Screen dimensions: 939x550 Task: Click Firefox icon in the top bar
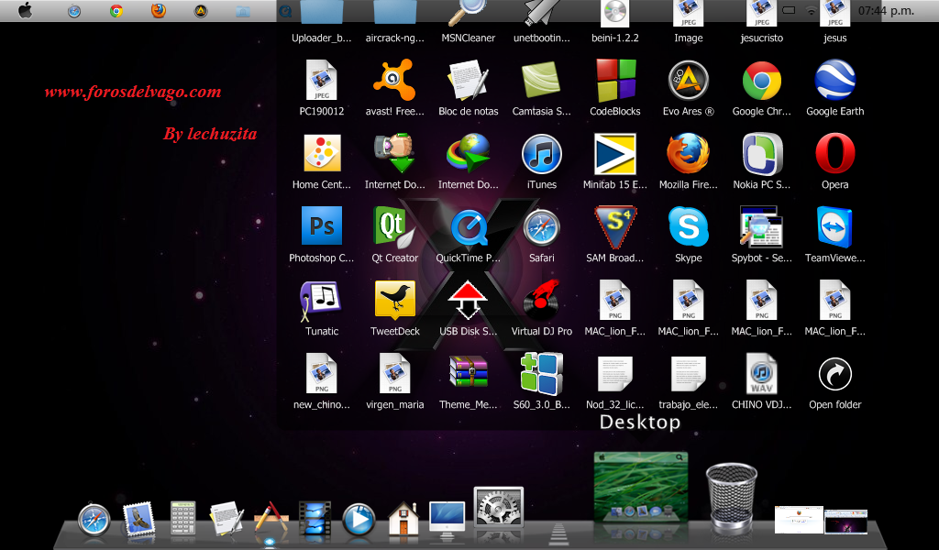(x=158, y=11)
